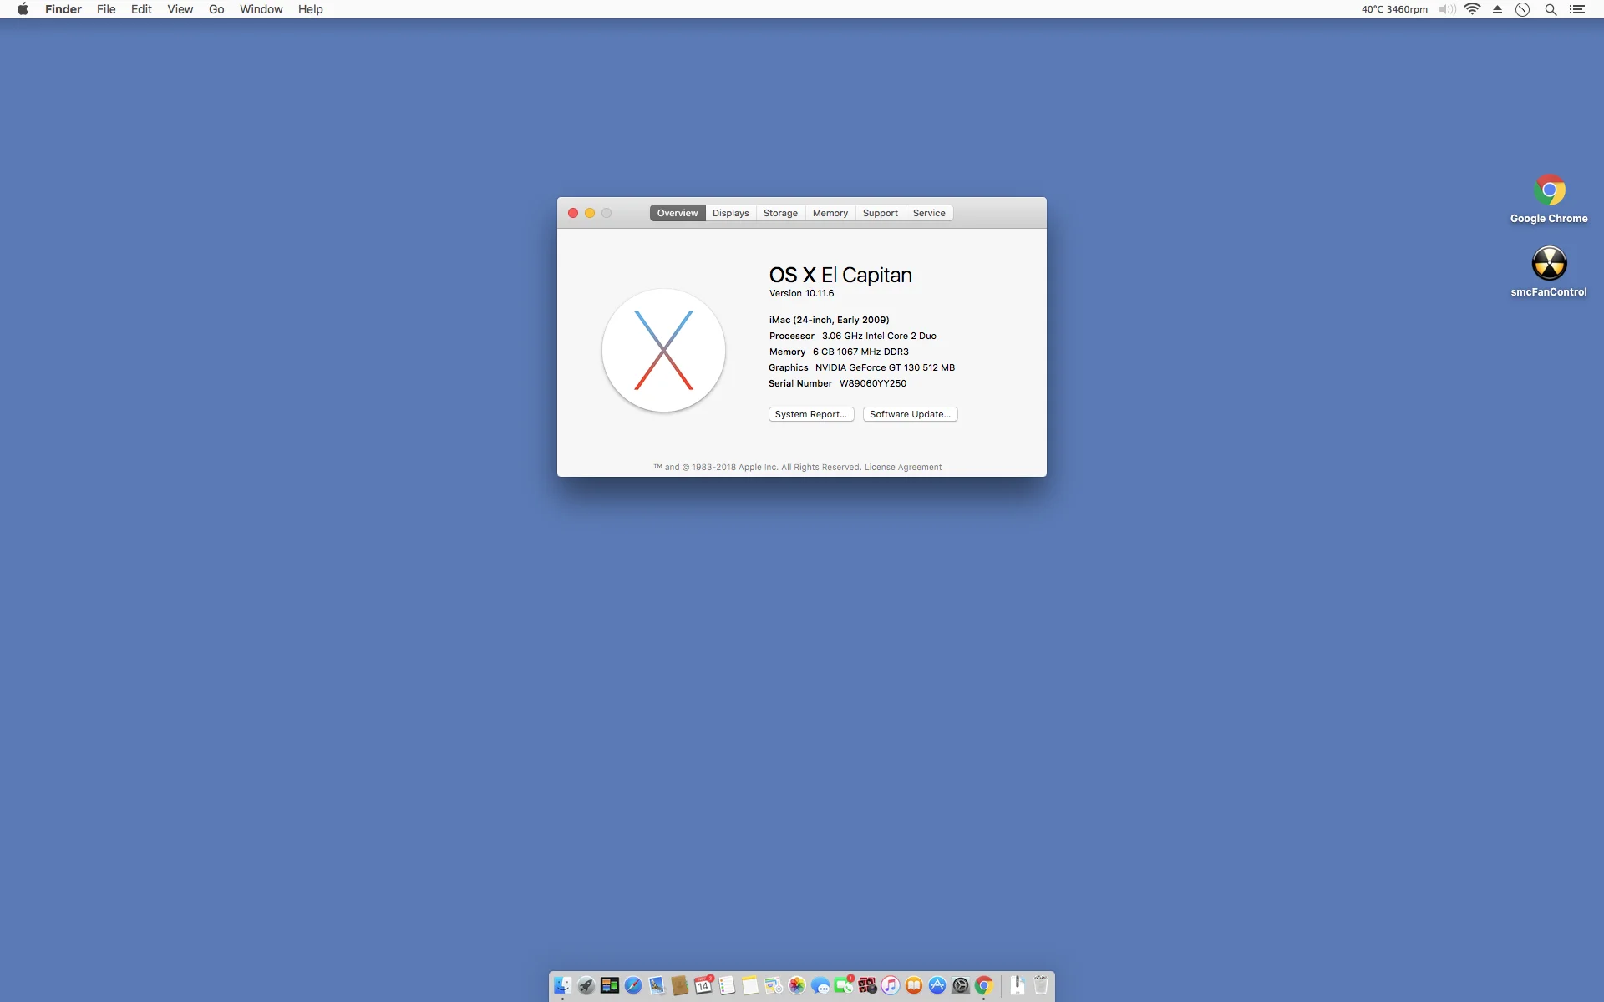This screenshot has height=1002, width=1604.
Task: Switch to the Storage tab
Action: 780,213
